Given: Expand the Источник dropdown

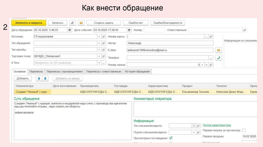Looking at the screenshot, I should [x=99, y=37].
